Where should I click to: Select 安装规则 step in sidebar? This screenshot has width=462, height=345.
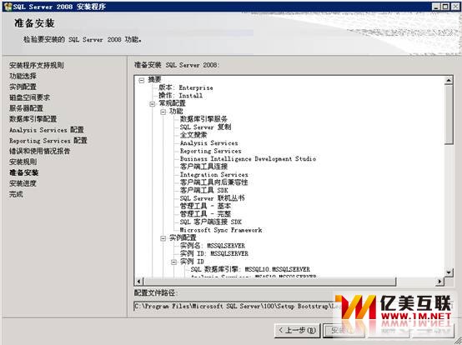coord(23,162)
